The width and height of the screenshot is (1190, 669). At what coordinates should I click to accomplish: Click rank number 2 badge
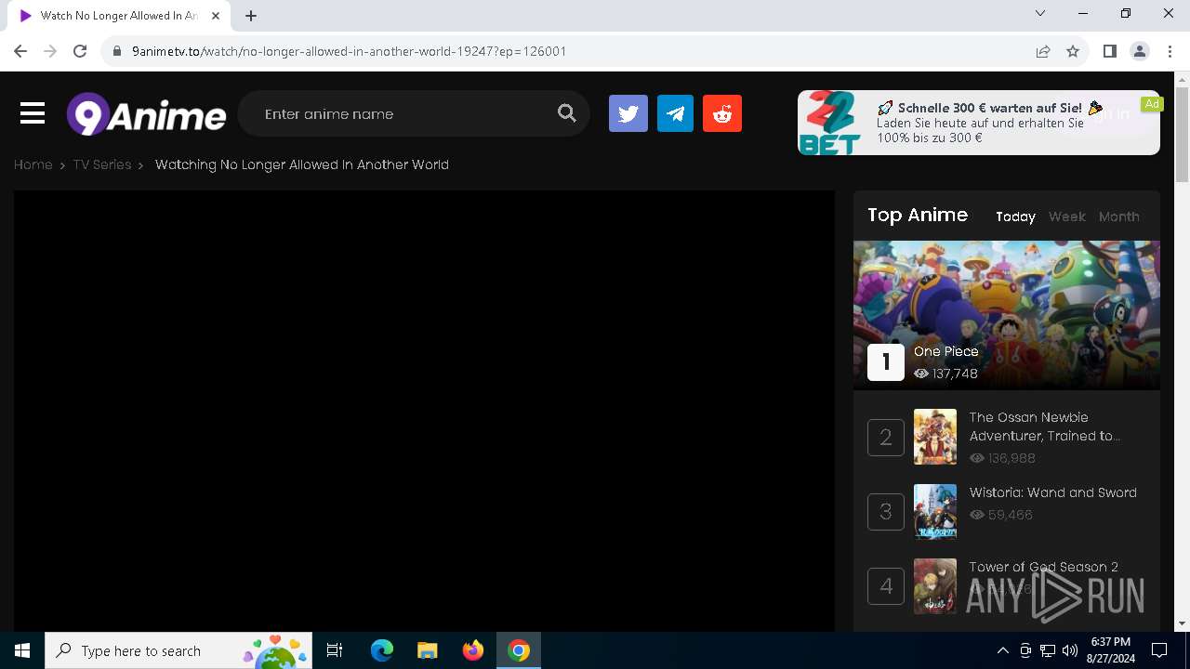click(x=886, y=437)
